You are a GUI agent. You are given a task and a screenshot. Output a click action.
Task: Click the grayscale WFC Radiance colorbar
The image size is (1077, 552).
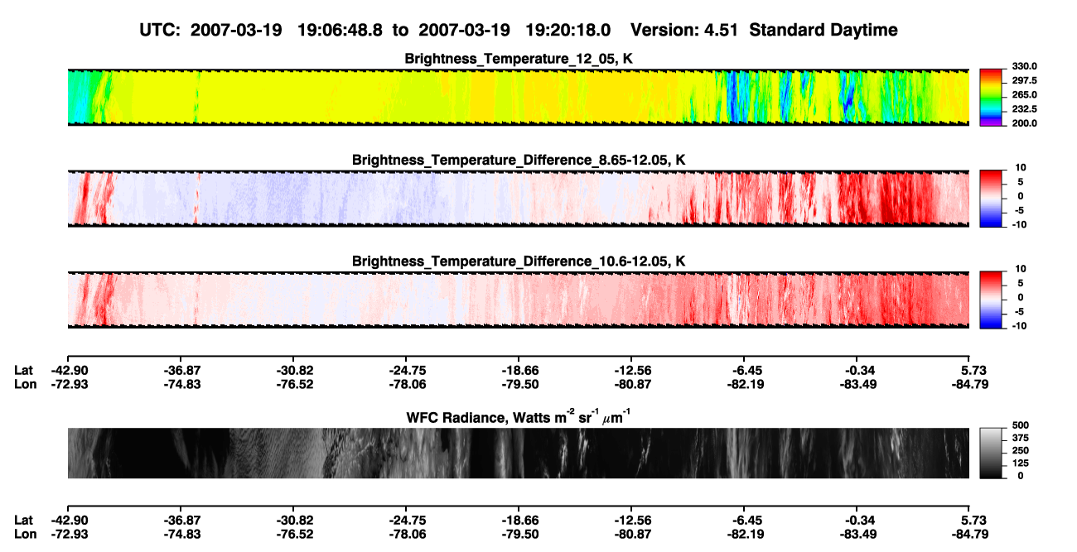[992, 454]
